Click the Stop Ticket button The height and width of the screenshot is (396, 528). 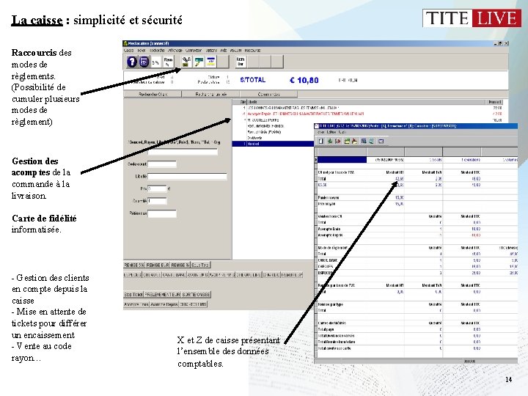coord(133,294)
